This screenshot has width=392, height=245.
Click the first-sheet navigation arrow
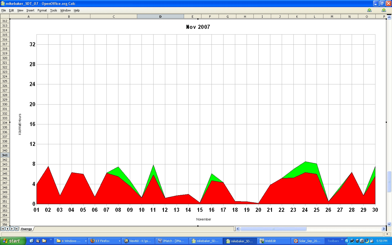(3, 229)
